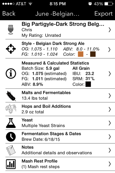
Task: Tap the yeast flask icon
Action: click(11, 123)
